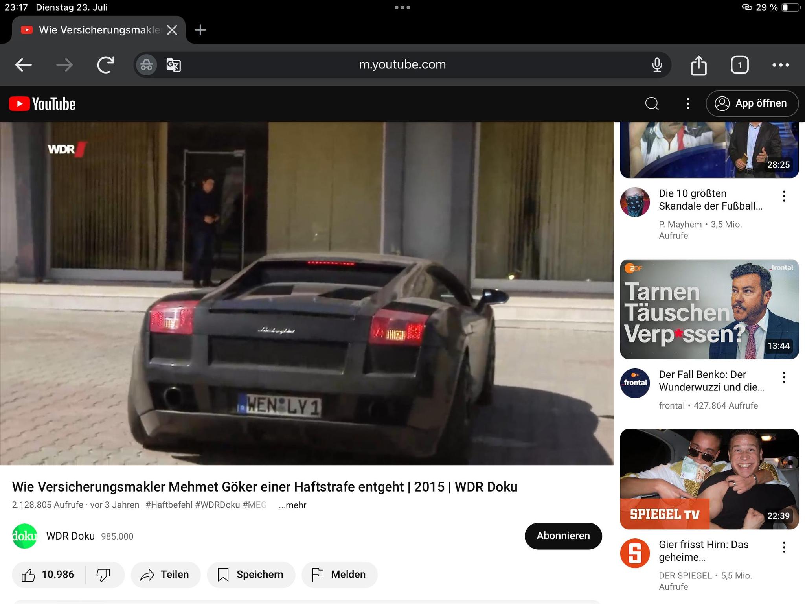805x604 pixels.
Task: Open the DER SPIEGEL channel avatar
Action: [x=635, y=553]
